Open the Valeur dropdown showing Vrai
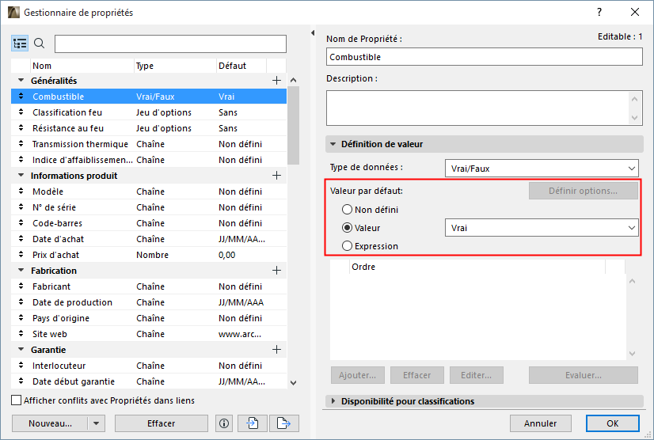 542,228
